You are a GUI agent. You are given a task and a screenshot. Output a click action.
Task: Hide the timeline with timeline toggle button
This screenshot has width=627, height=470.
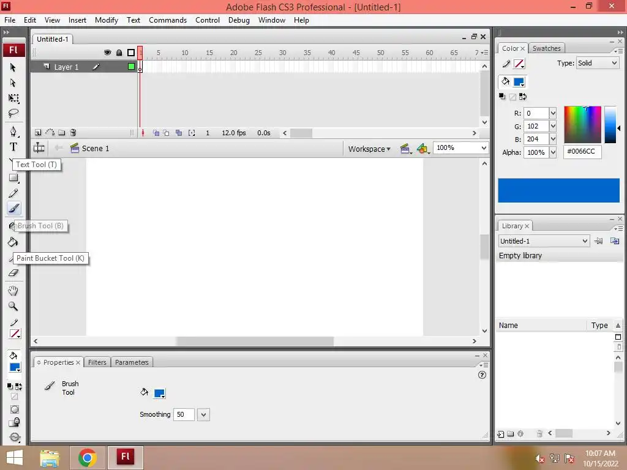click(x=39, y=148)
